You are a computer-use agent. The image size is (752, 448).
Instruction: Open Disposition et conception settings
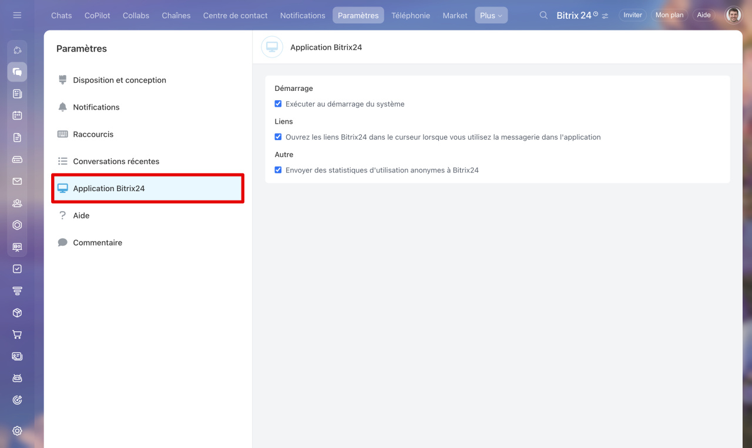click(x=147, y=80)
